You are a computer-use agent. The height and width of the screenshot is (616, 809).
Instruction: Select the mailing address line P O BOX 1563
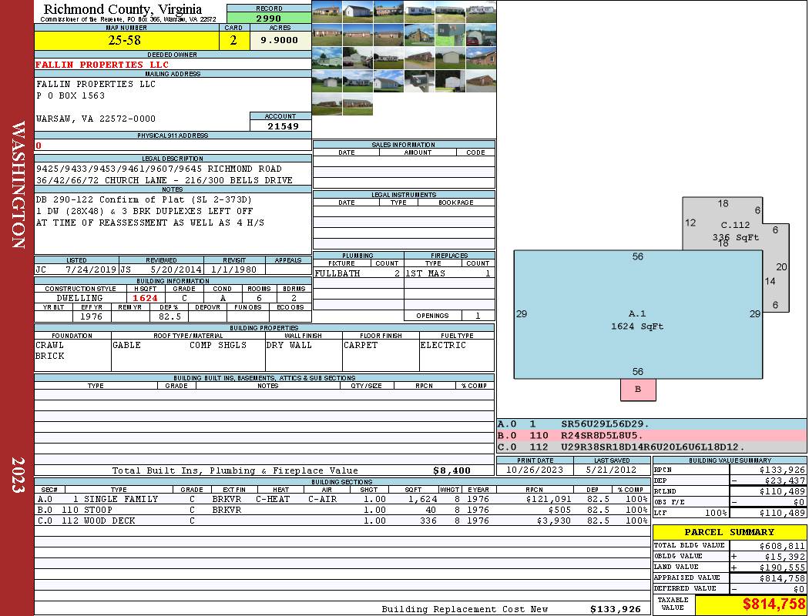coord(70,96)
